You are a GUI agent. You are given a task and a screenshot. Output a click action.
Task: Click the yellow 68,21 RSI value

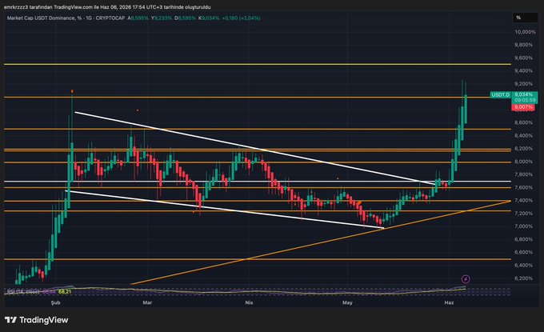65,292
